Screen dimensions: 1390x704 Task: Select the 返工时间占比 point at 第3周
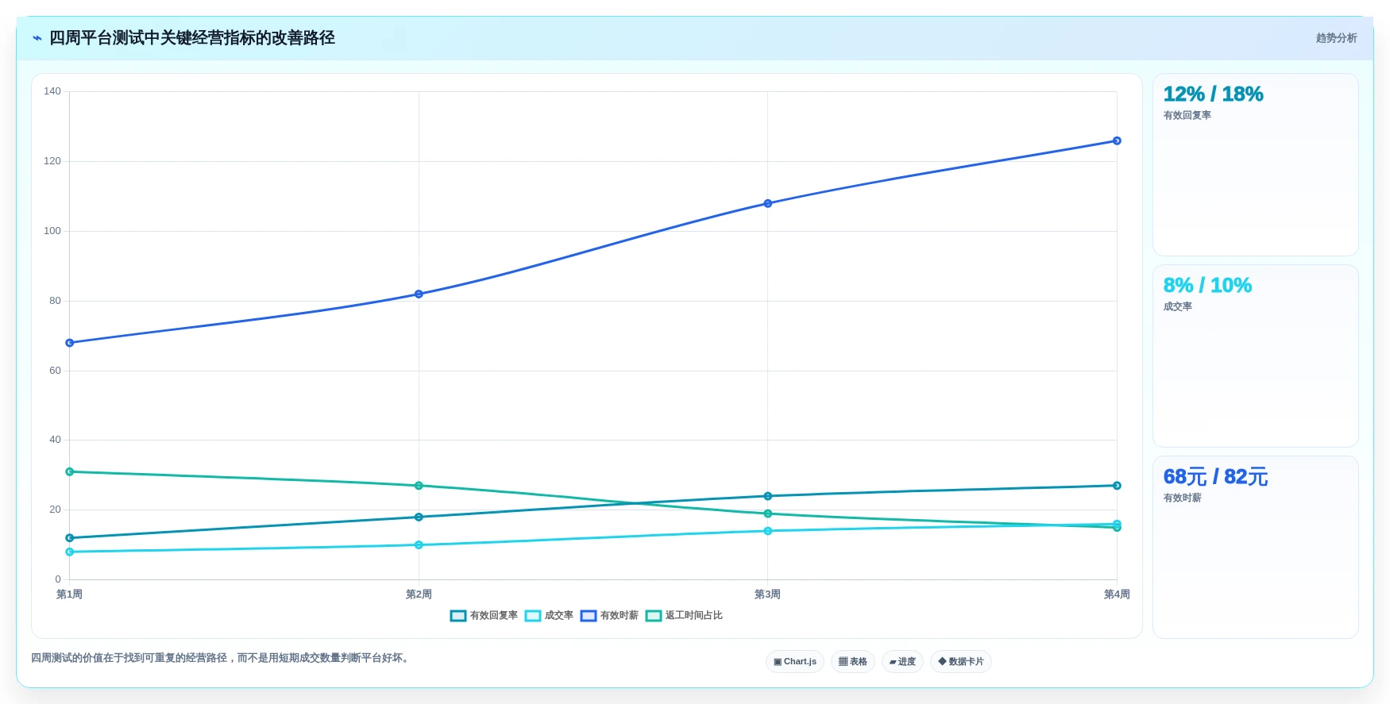click(768, 514)
